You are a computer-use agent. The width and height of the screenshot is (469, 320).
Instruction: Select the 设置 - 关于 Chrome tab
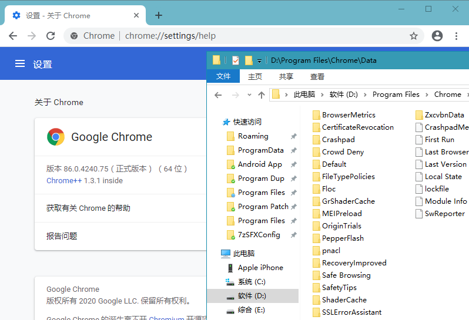75,15
